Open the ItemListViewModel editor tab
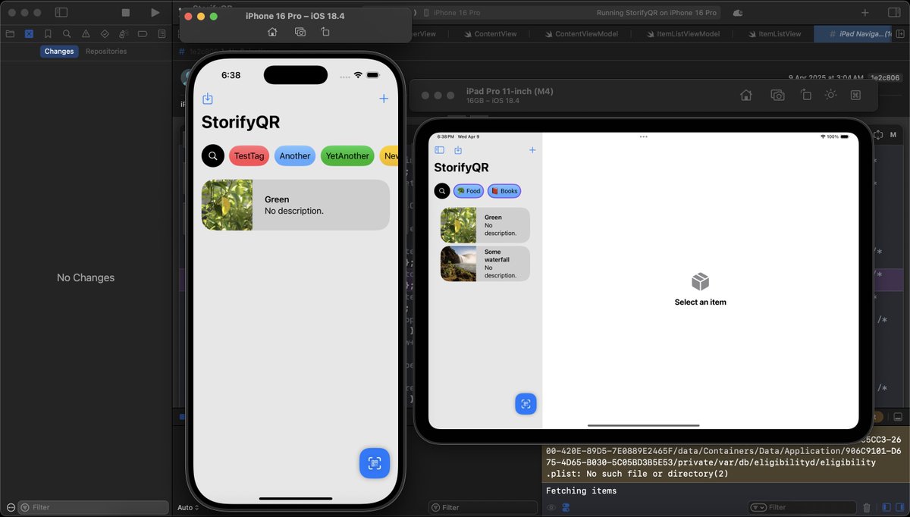 tap(682, 34)
